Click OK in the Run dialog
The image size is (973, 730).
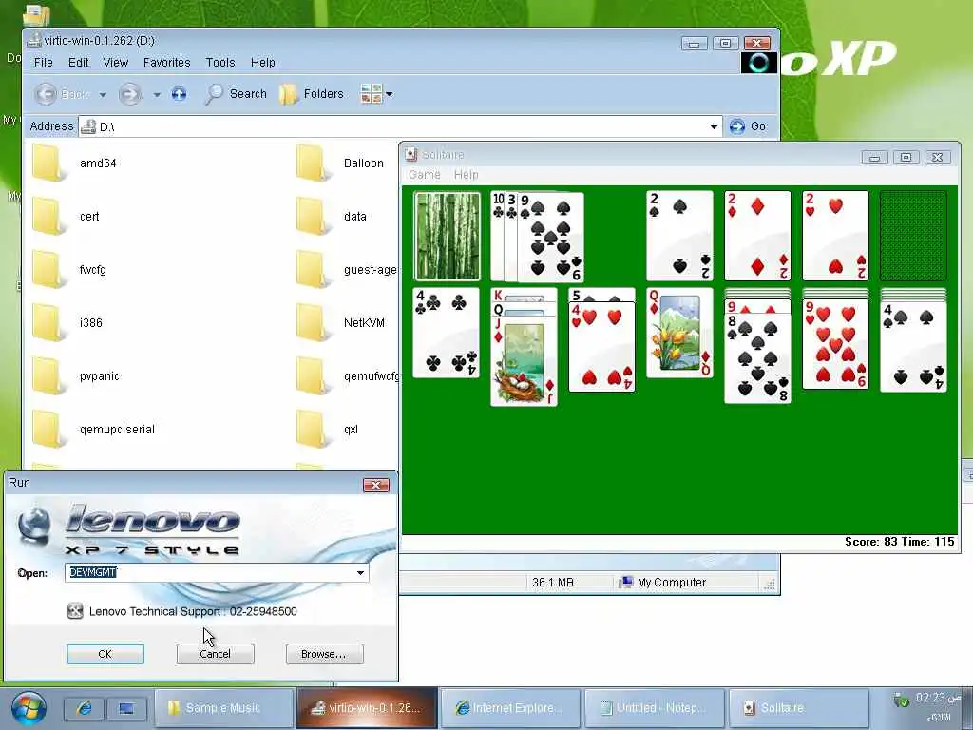[x=105, y=654]
